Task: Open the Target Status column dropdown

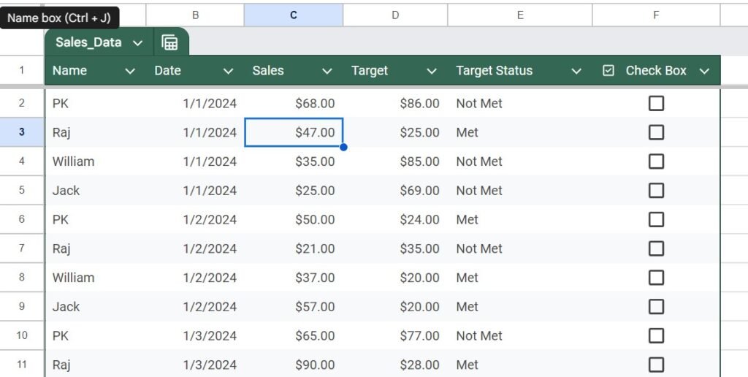Action: coord(576,71)
